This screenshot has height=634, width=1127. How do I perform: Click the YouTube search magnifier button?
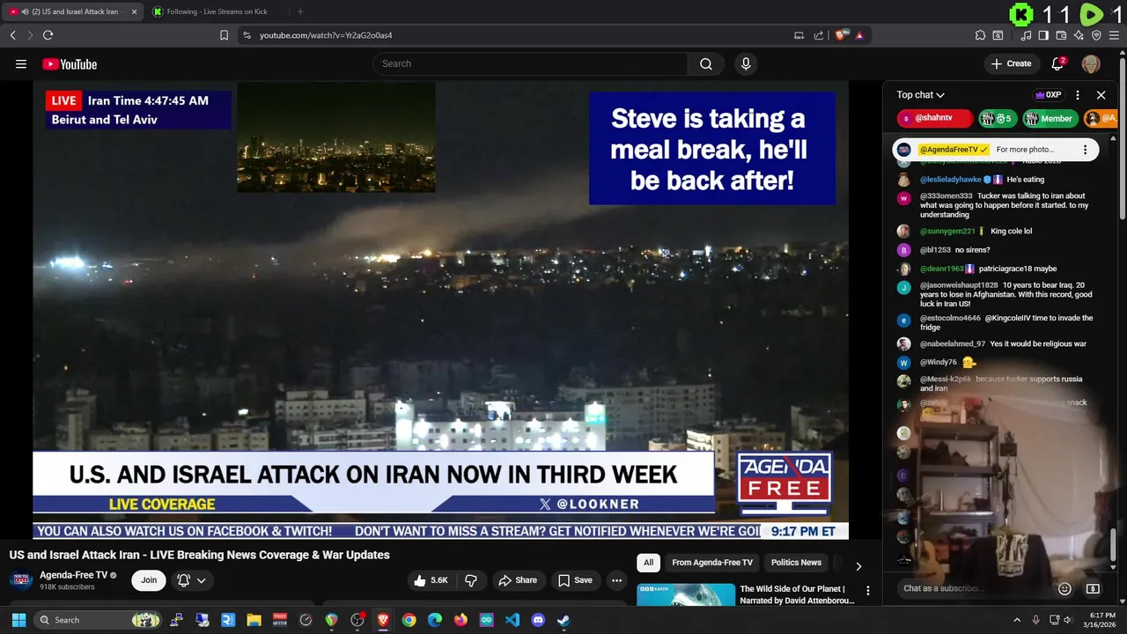[x=706, y=63]
